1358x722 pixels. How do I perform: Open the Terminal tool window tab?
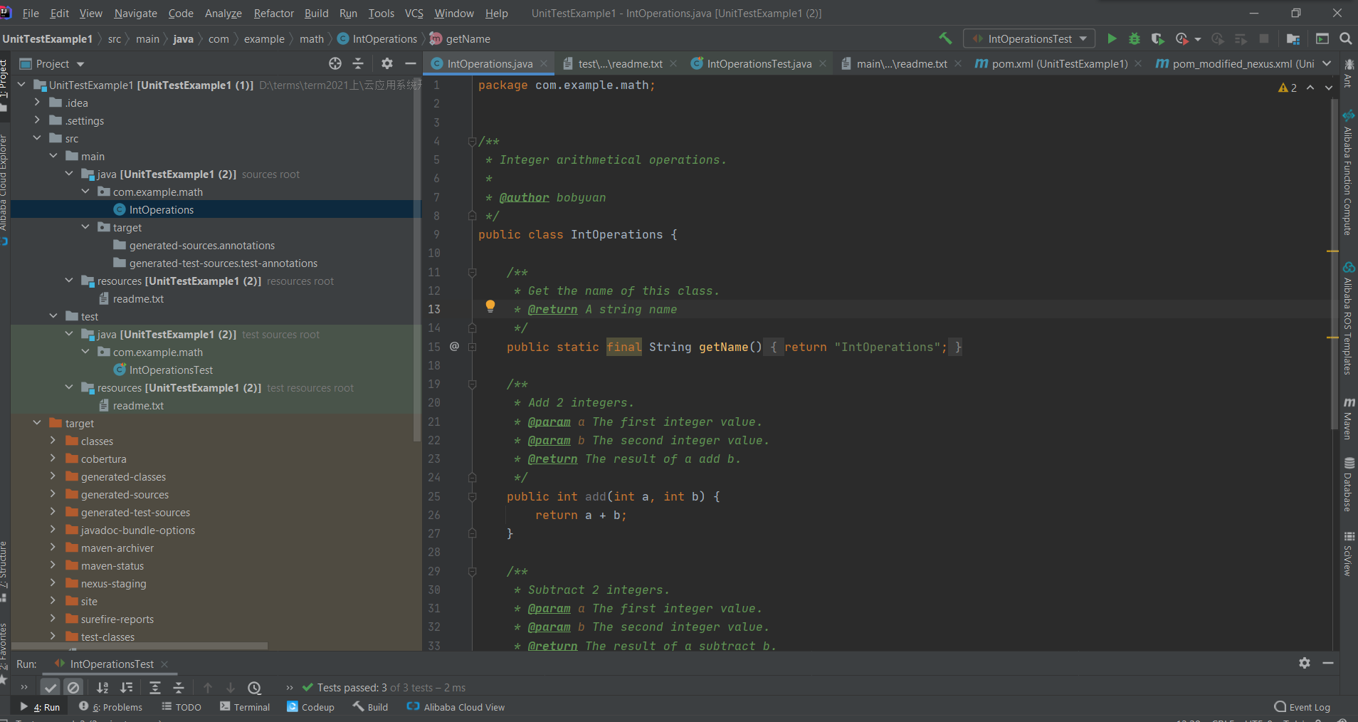tap(245, 707)
